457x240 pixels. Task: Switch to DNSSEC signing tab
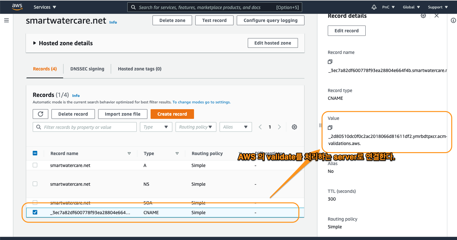click(x=87, y=69)
